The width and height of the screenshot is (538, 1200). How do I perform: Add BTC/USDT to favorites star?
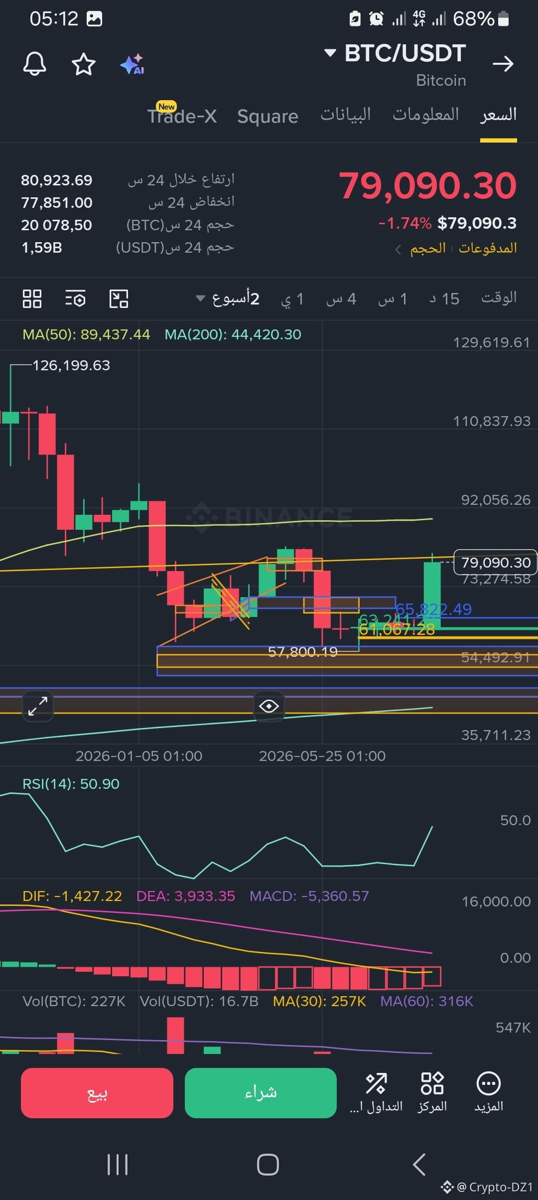click(x=84, y=64)
